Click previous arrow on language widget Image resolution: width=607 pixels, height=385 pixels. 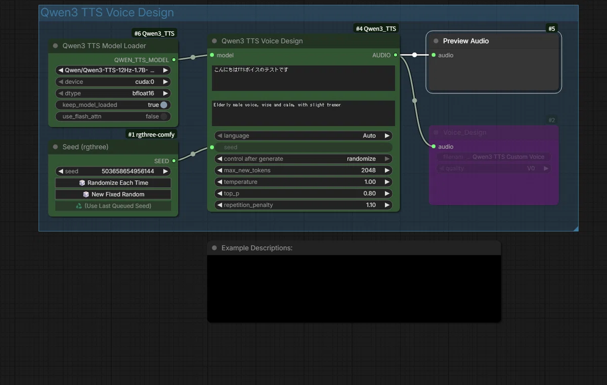(x=220, y=136)
